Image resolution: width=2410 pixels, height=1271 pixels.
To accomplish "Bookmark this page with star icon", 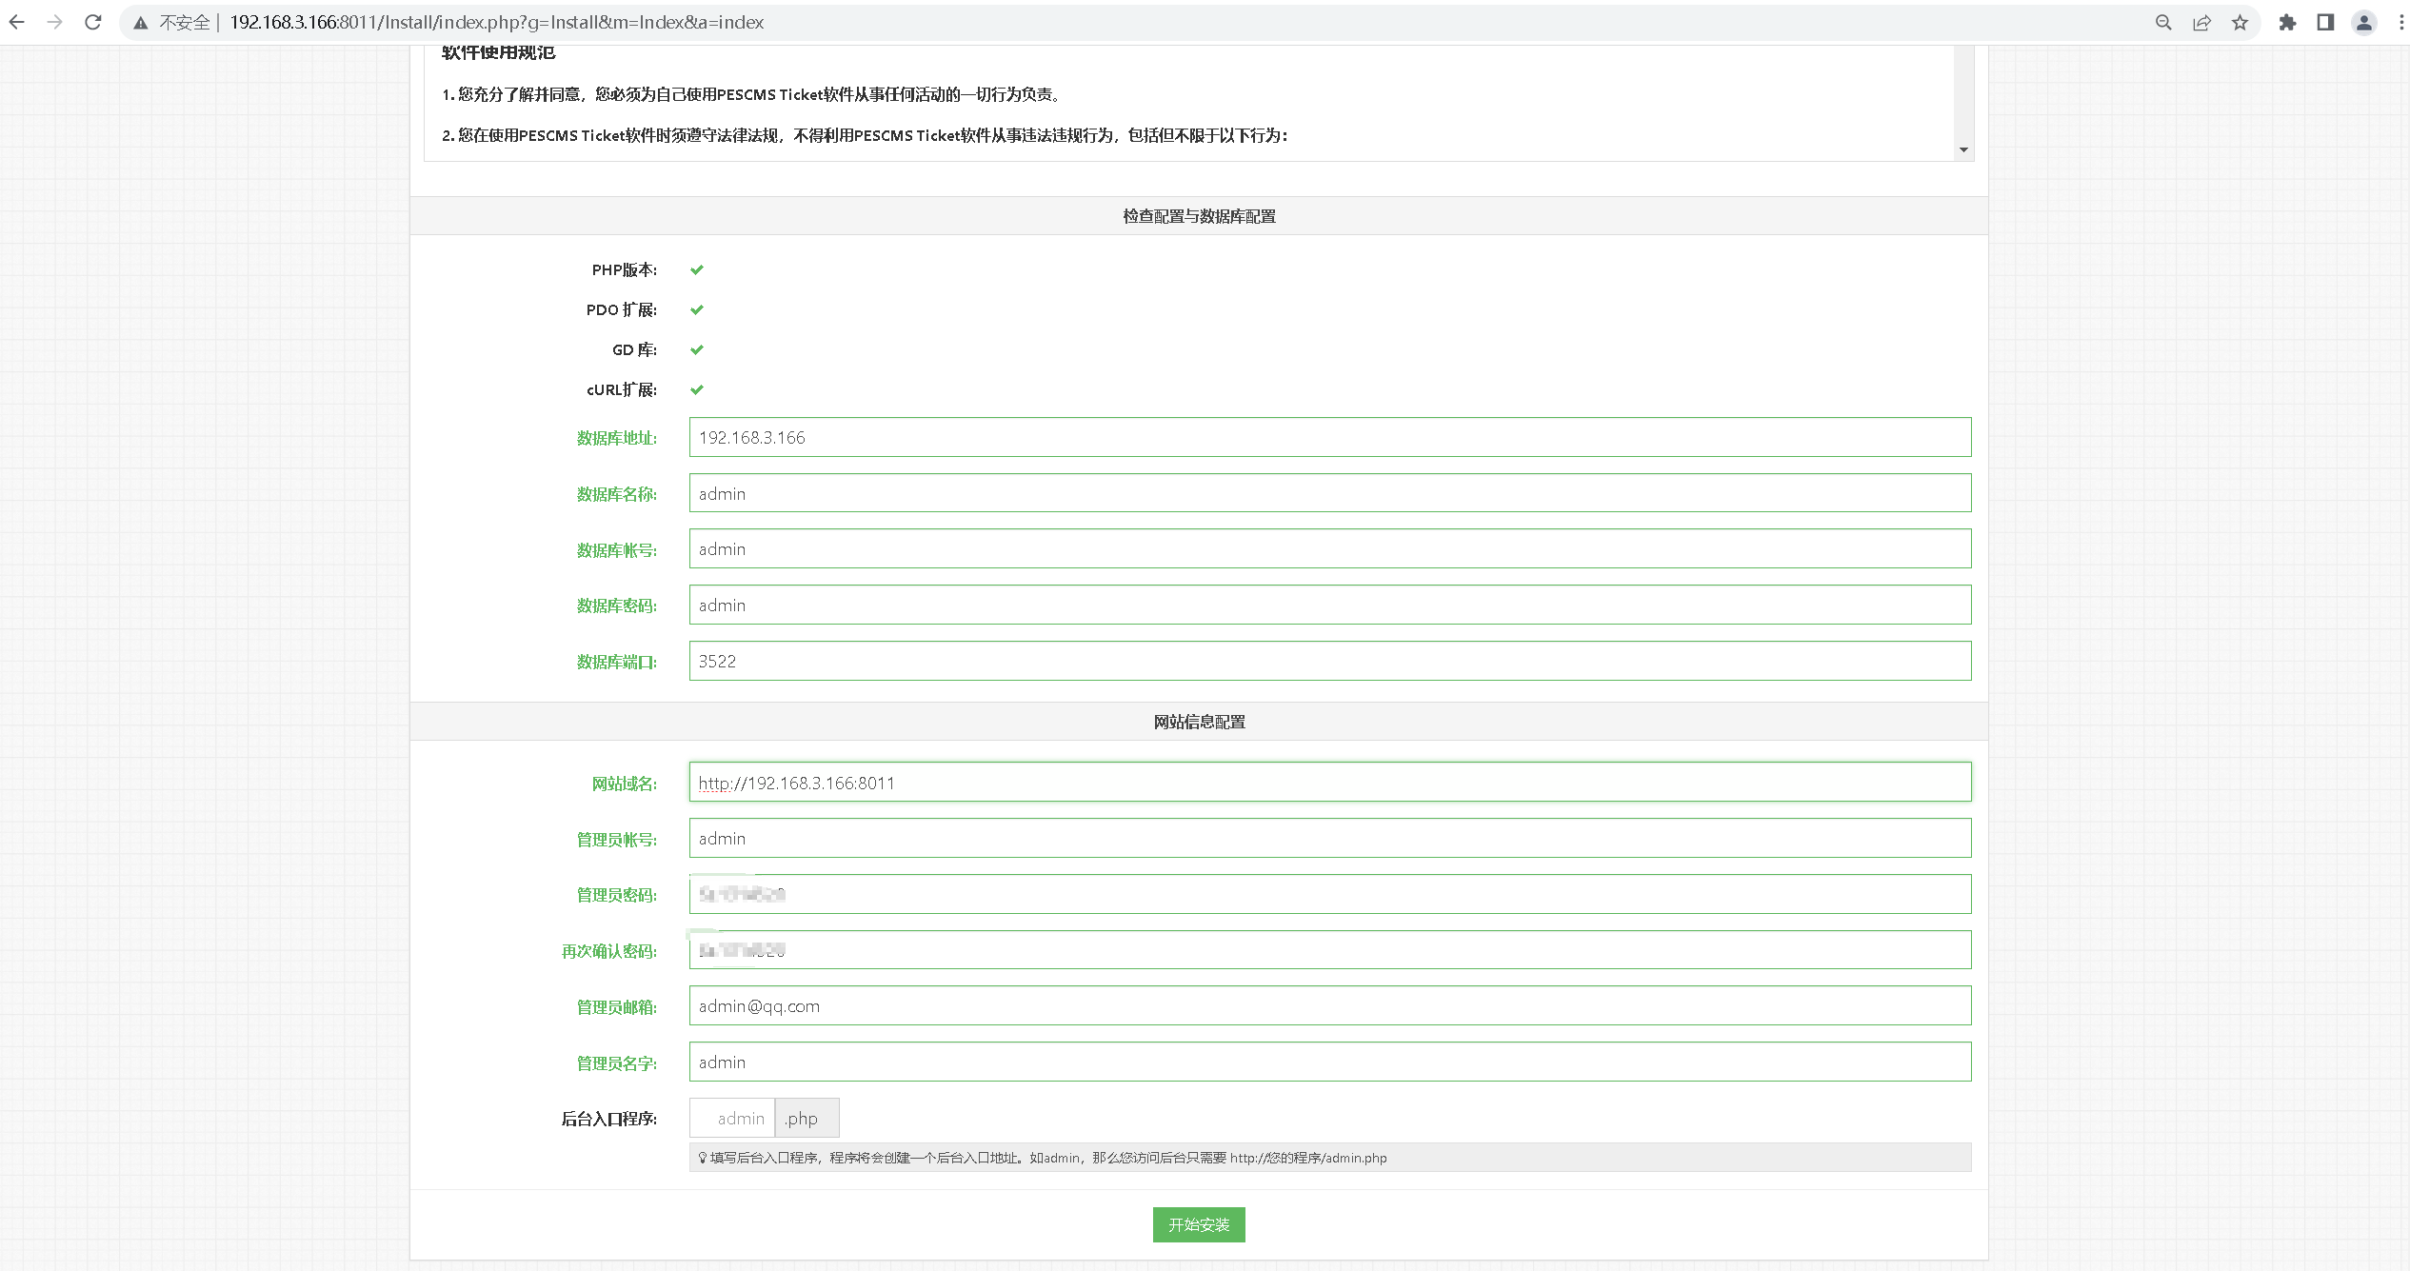I will tap(2240, 23).
